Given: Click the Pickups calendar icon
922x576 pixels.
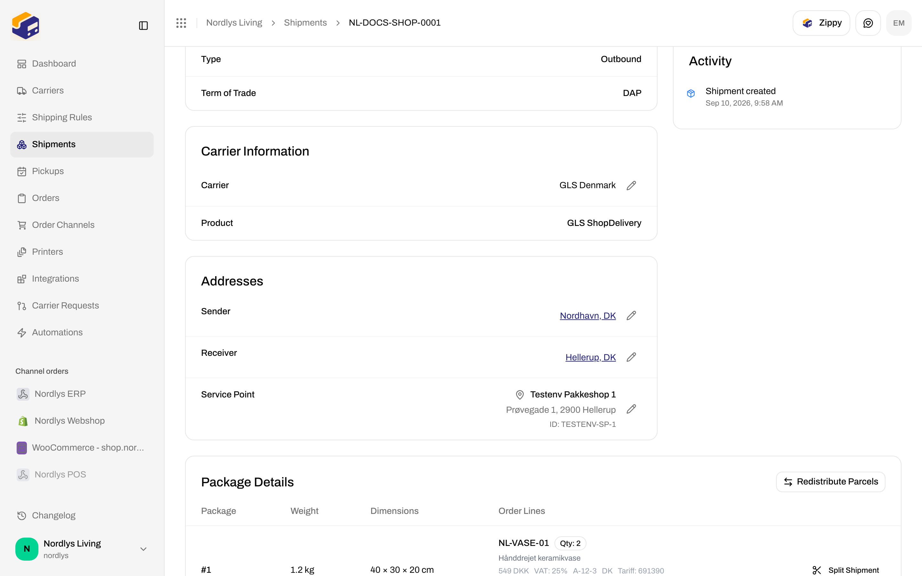Looking at the screenshot, I should pos(22,172).
